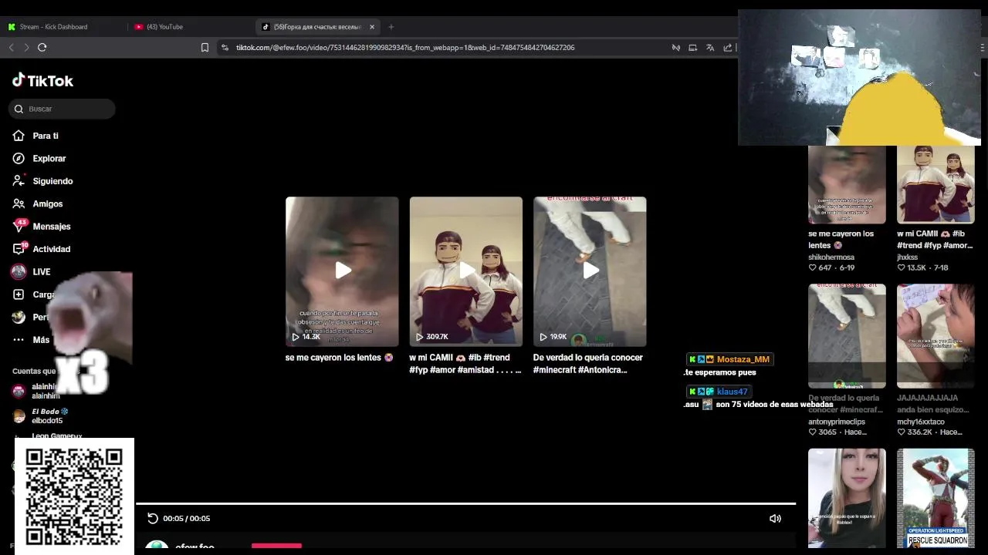Click the video progress bar
The image size is (988, 555).
[x=465, y=504]
